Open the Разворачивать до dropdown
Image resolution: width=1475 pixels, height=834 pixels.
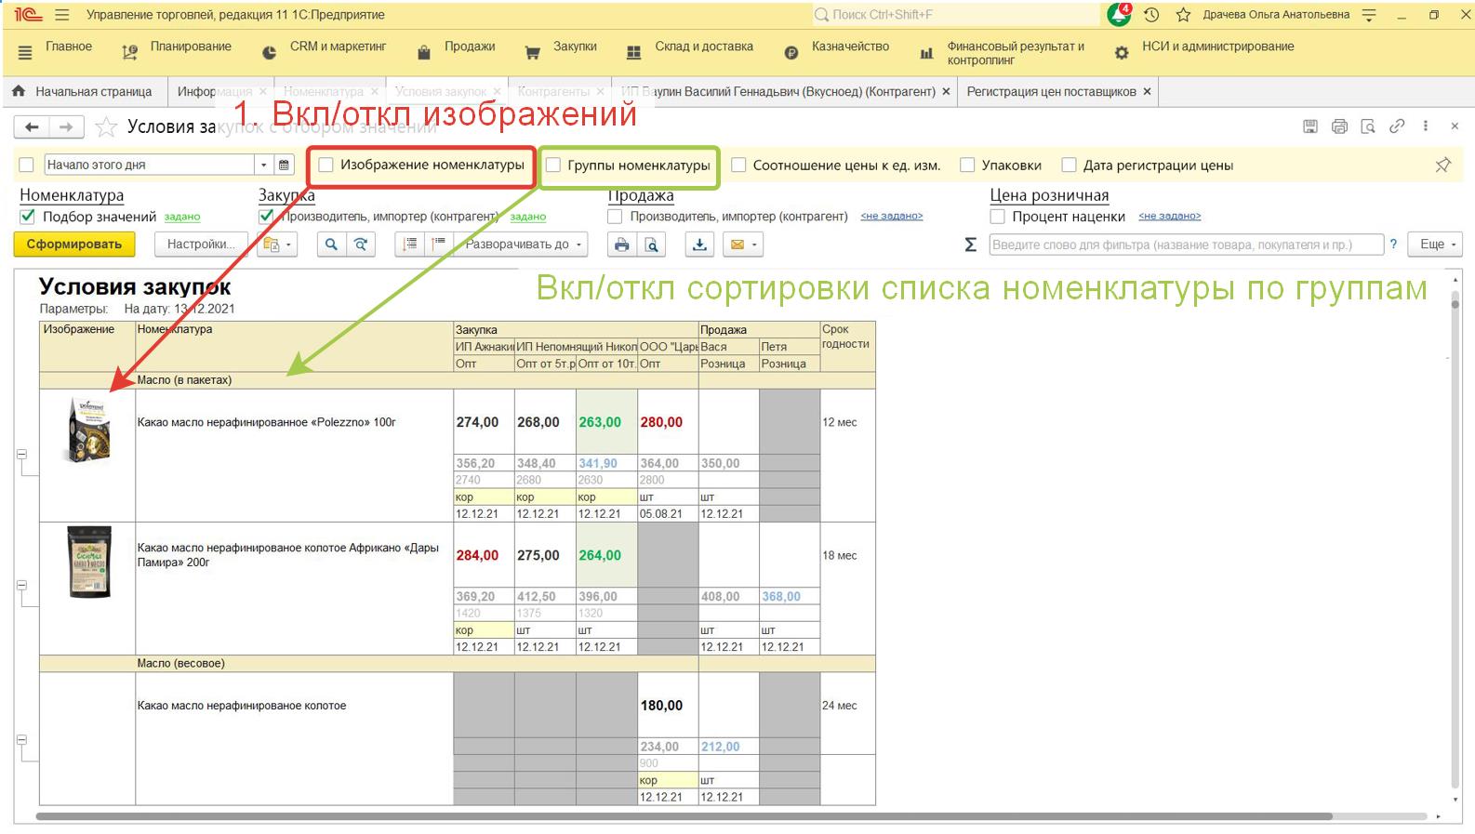pos(525,245)
